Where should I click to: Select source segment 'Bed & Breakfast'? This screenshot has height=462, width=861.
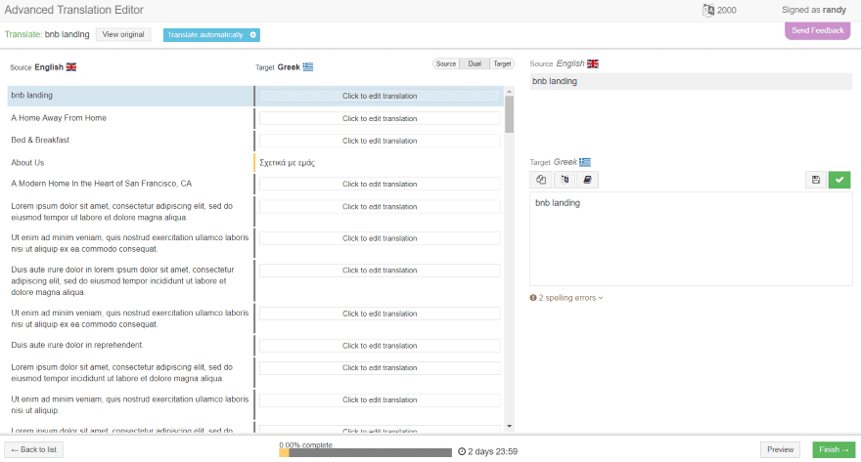click(40, 140)
